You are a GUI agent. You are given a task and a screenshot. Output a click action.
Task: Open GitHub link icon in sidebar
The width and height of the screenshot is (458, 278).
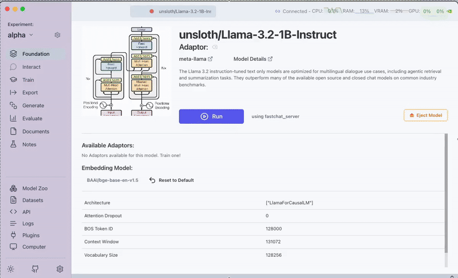pyautogui.click(x=35, y=269)
